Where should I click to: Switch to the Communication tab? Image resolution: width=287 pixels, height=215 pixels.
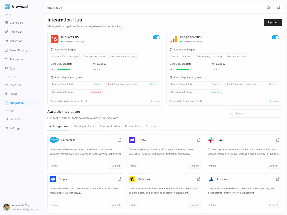click(x=110, y=126)
